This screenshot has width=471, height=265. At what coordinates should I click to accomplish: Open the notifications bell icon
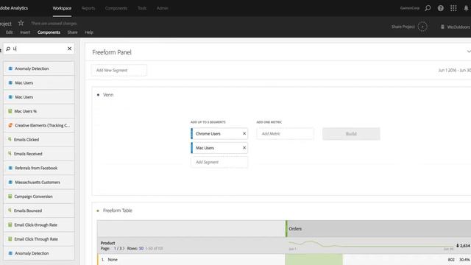[466, 8]
